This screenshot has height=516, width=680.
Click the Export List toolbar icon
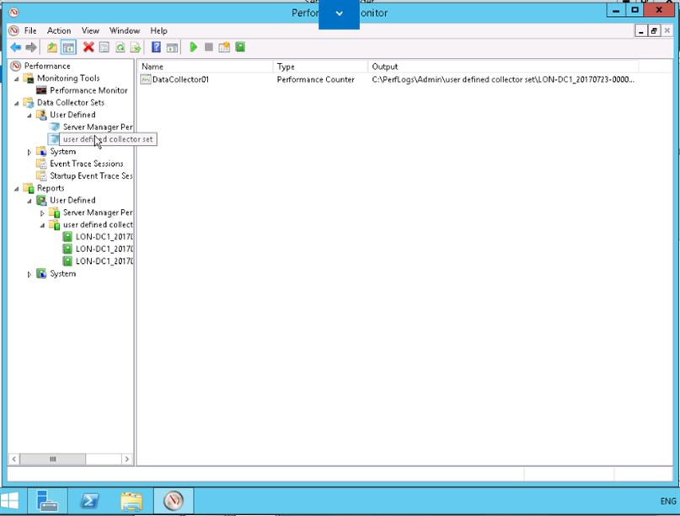pyautogui.click(x=136, y=47)
